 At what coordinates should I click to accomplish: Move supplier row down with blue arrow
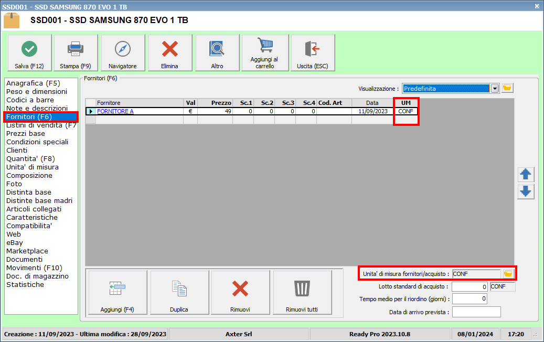coord(526,191)
